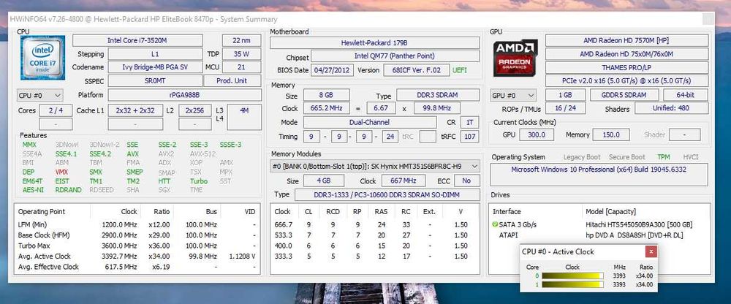Click the 2 / 4 cores value
Viewport: 731px width, 304px height.
pyautogui.click(x=56, y=111)
